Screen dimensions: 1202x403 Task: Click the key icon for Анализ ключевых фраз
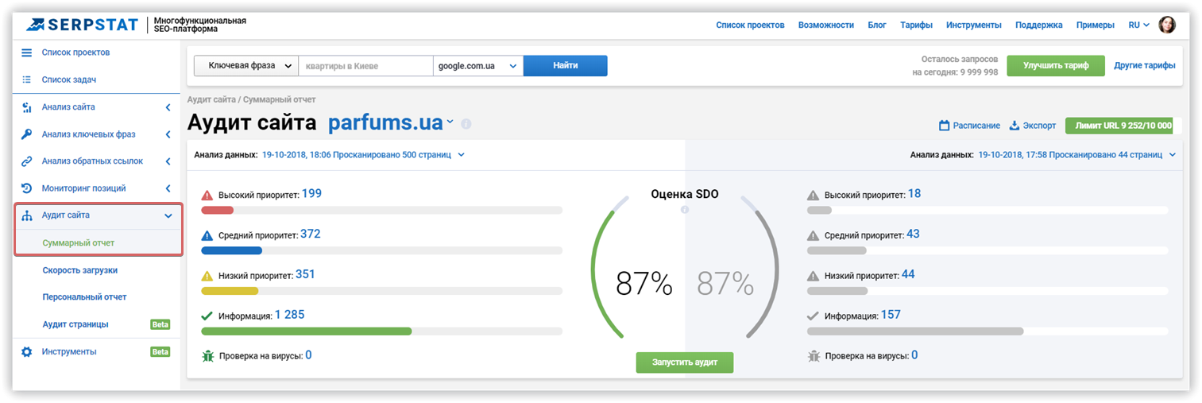[26, 134]
